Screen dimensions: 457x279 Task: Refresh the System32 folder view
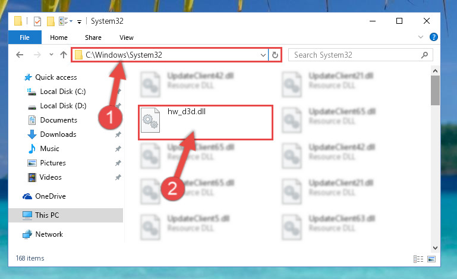[275, 55]
